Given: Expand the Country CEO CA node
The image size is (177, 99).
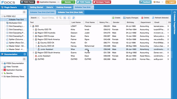Looking at the screenshot, I should point(36,43).
